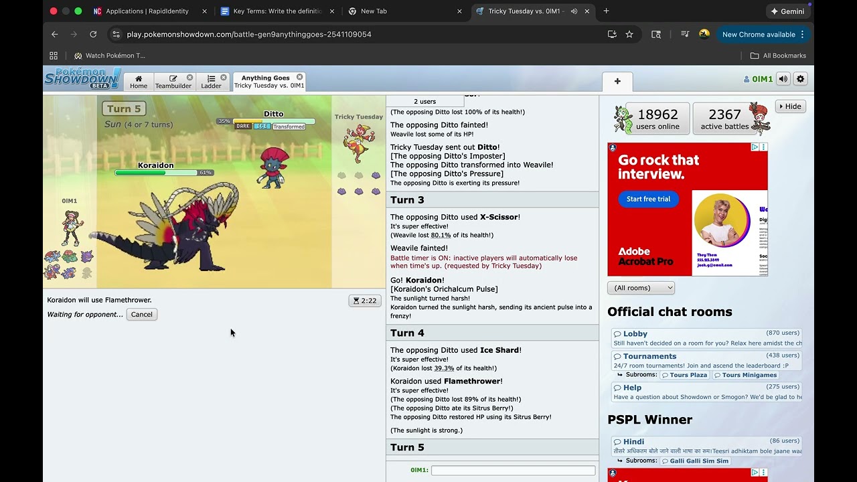The image size is (857, 482).
Task: Click the 0IM1 username button
Action: [x=758, y=79]
